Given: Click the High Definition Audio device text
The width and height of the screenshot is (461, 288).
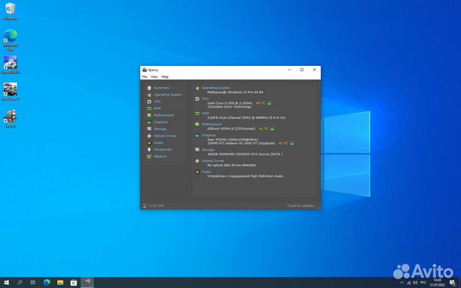Looking at the screenshot, I should (x=245, y=176).
